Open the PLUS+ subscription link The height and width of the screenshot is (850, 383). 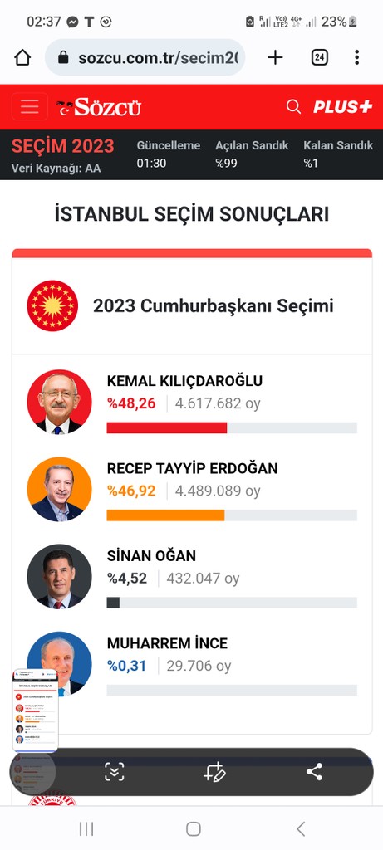click(x=343, y=107)
